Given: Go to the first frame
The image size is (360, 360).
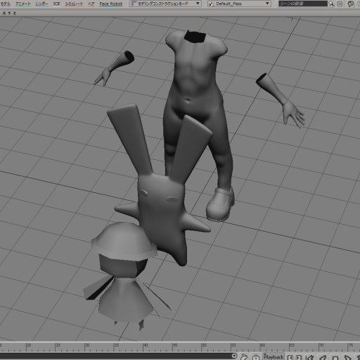Looking at the screenshot, I should coord(310,357).
